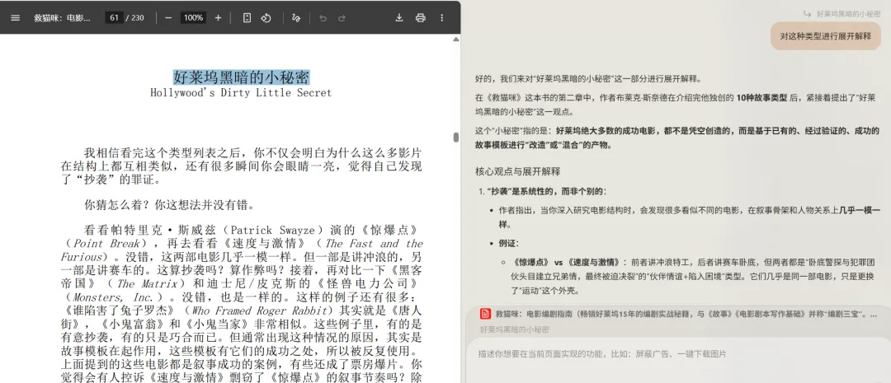Click the chat line 好的，我们来对“好莱坞黑暗的小秘密”
This screenshot has width=891, height=383.
[x=588, y=79]
